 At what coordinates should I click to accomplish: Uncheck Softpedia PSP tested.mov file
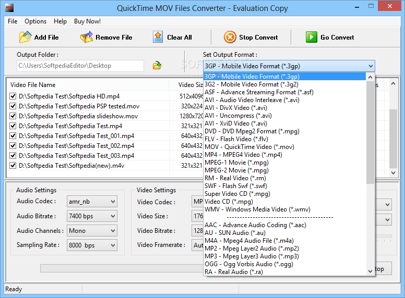[x=13, y=106]
